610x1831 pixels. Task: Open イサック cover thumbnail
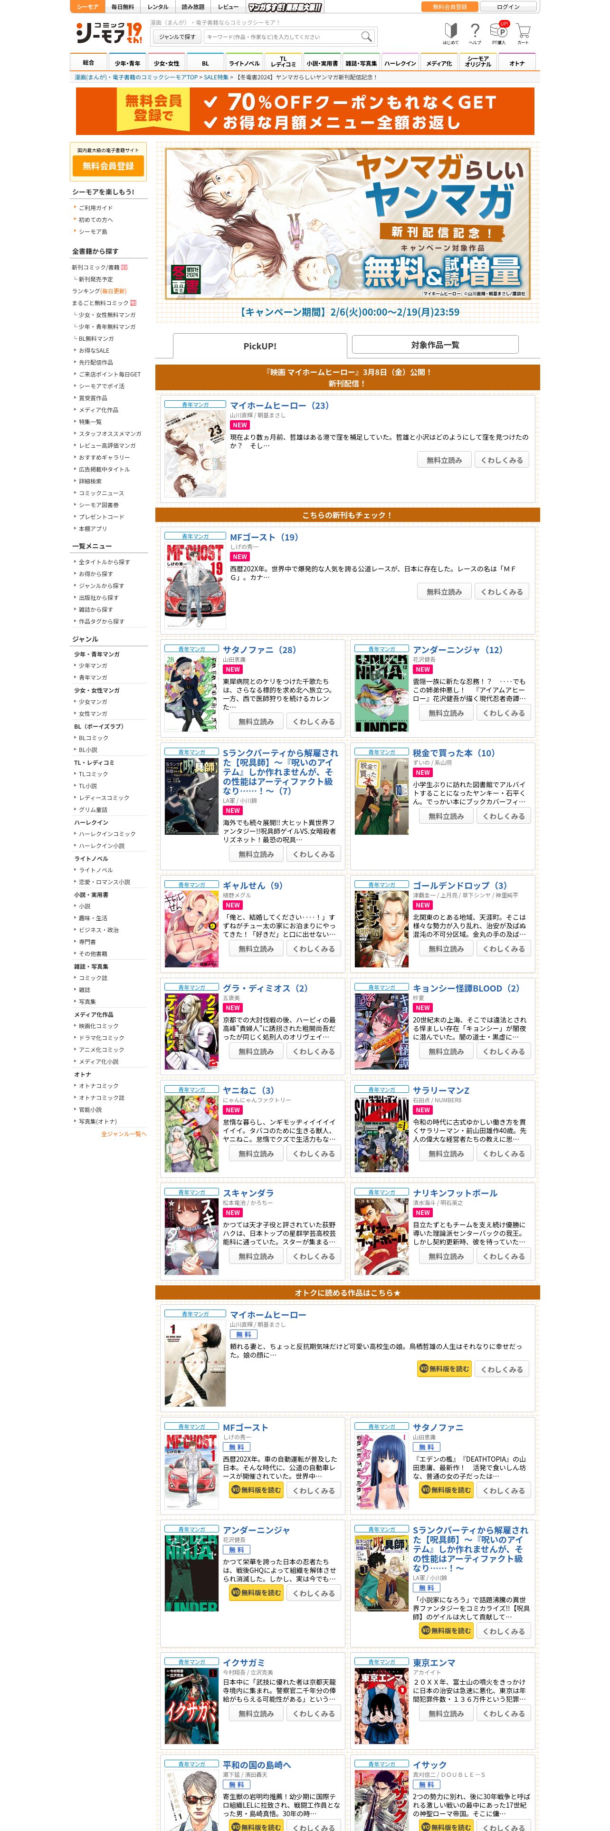(x=381, y=1801)
